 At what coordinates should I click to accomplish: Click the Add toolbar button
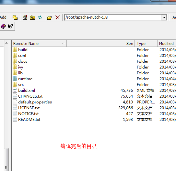click(3, 17)
